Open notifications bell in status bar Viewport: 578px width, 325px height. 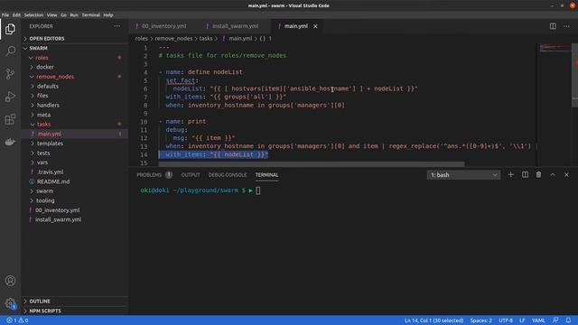click(x=568, y=320)
